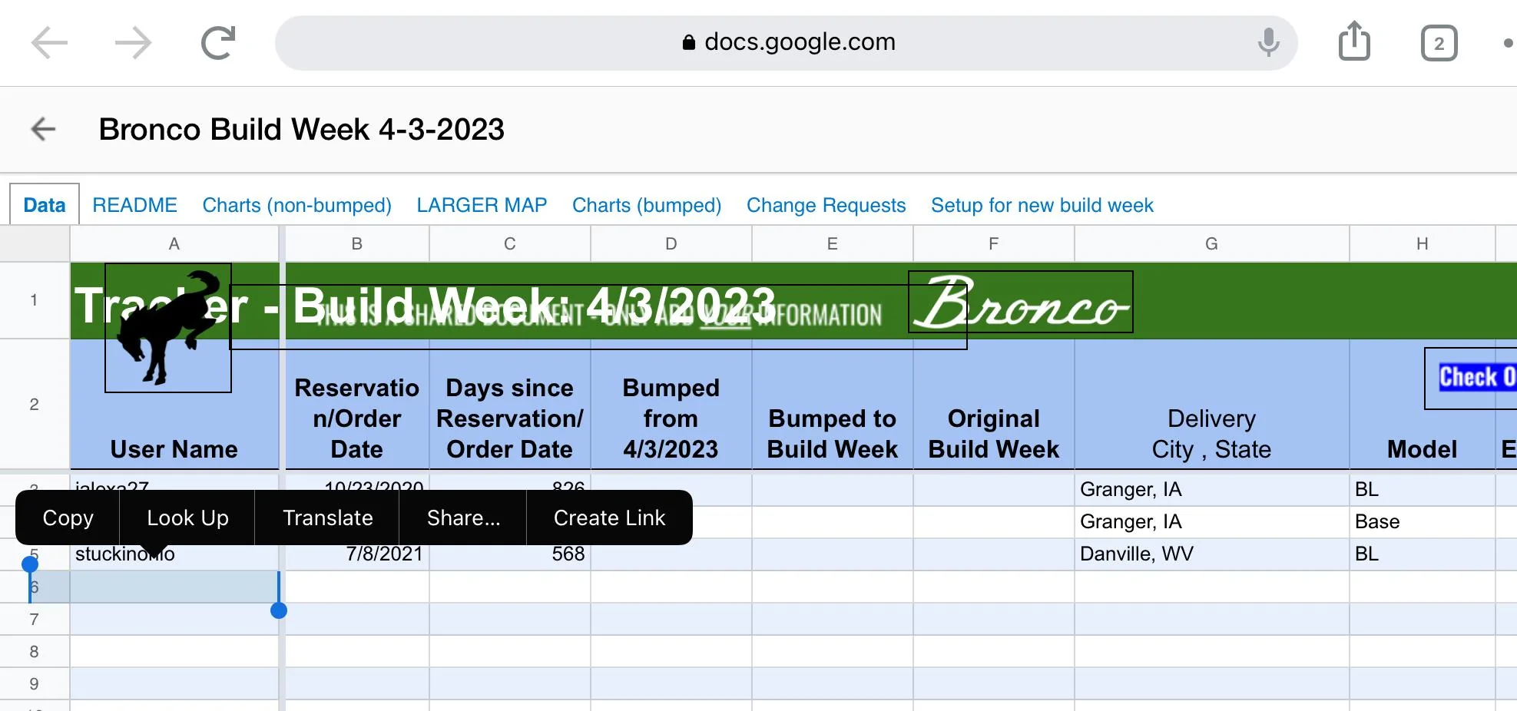Open the LARGER MAP tab

(x=482, y=205)
